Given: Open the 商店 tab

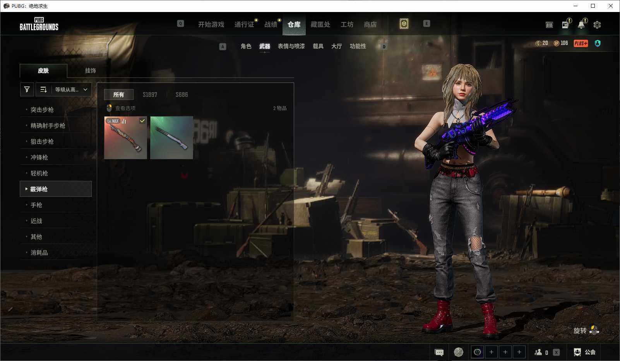Looking at the screenshot, I should tap(370, 24).
